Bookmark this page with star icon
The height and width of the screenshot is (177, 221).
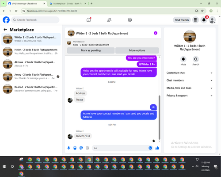202,11
